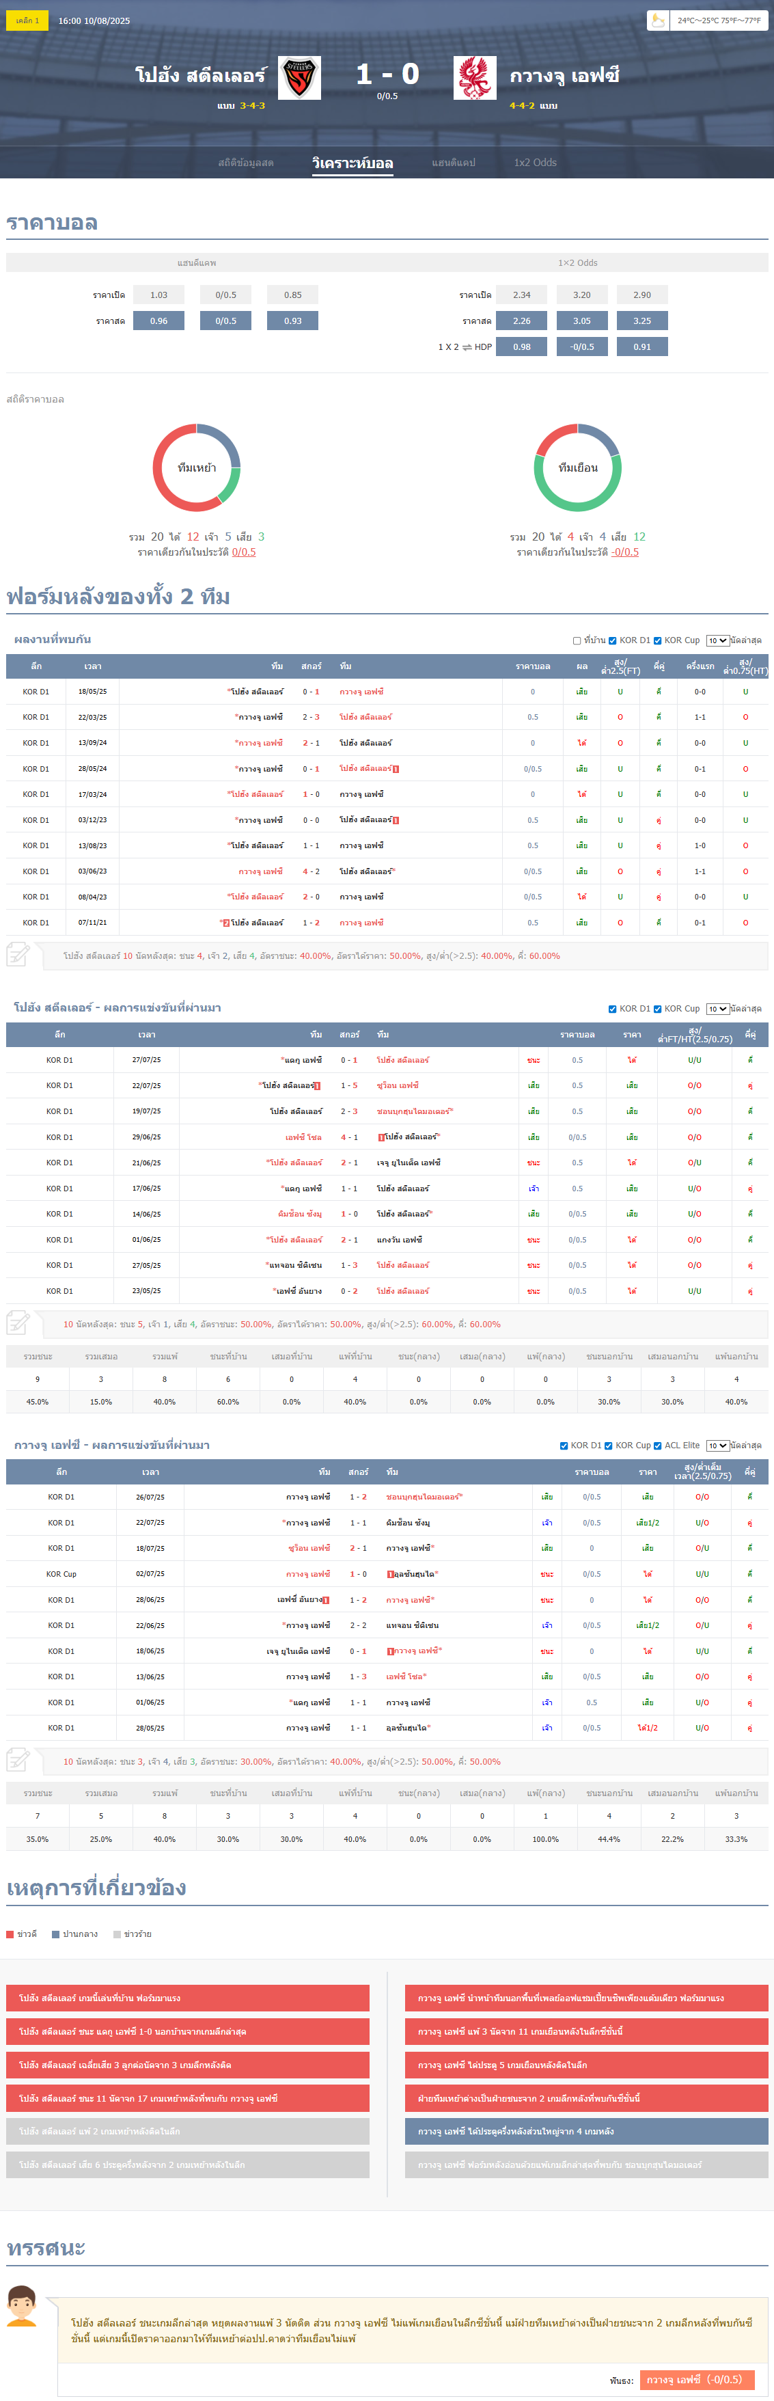Click the opening 1x2 away price 2.90
This screenshot has width=774, height=2401.
[643, 295]
